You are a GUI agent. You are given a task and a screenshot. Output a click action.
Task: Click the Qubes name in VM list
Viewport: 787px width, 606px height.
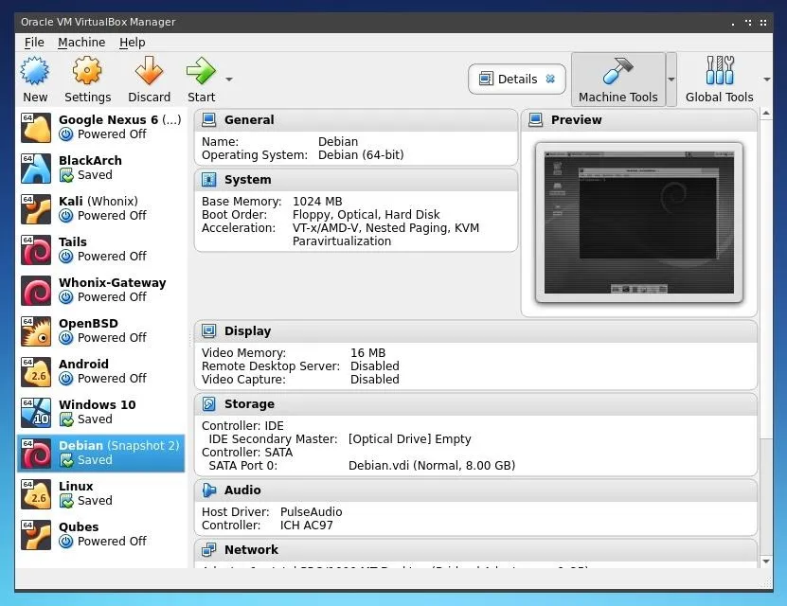(x=79, y=527)
